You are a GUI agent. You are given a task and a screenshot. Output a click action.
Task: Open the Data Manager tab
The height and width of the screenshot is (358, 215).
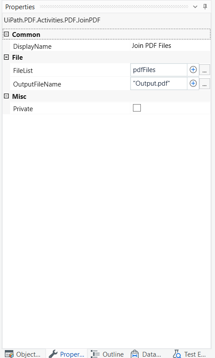point(146,354)
